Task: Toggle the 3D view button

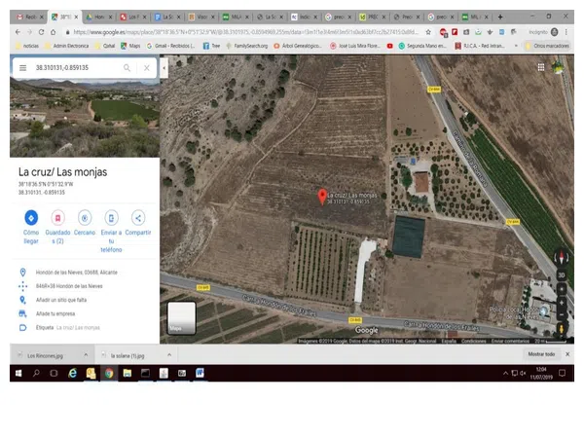Action: tap(561, 274)
